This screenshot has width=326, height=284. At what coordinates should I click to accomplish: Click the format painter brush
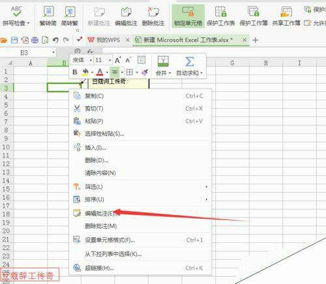[145, 72]
